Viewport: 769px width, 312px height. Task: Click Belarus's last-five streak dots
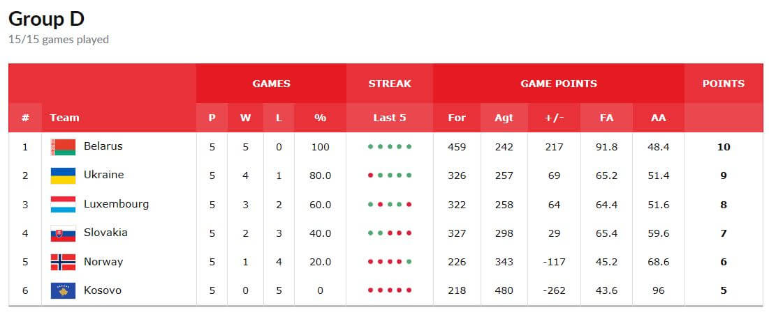coord(389,147)
